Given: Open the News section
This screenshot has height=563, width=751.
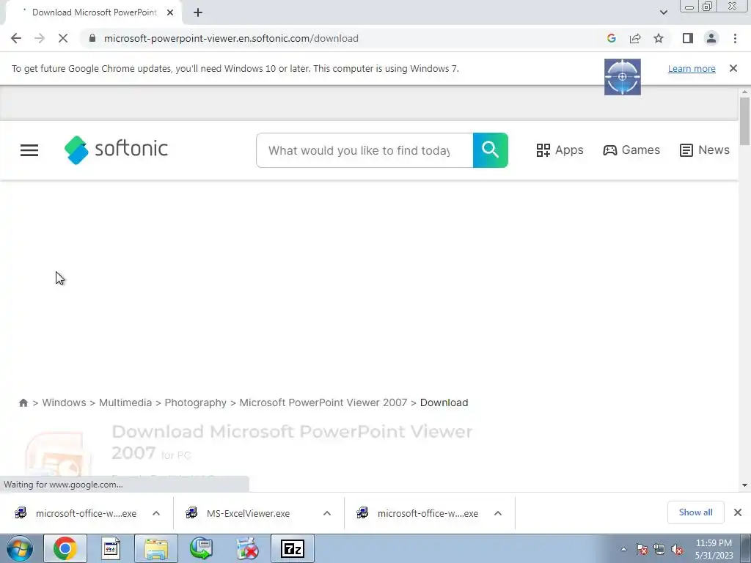Looking at the screenshot, I should point(705,150).
